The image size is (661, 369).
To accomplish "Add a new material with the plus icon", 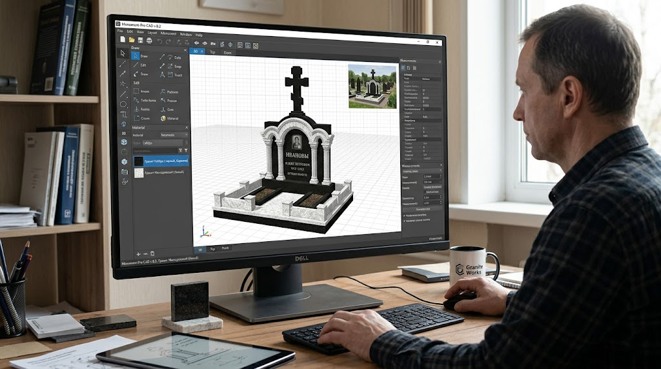I will pyautogui.click(x=138, y=254).
